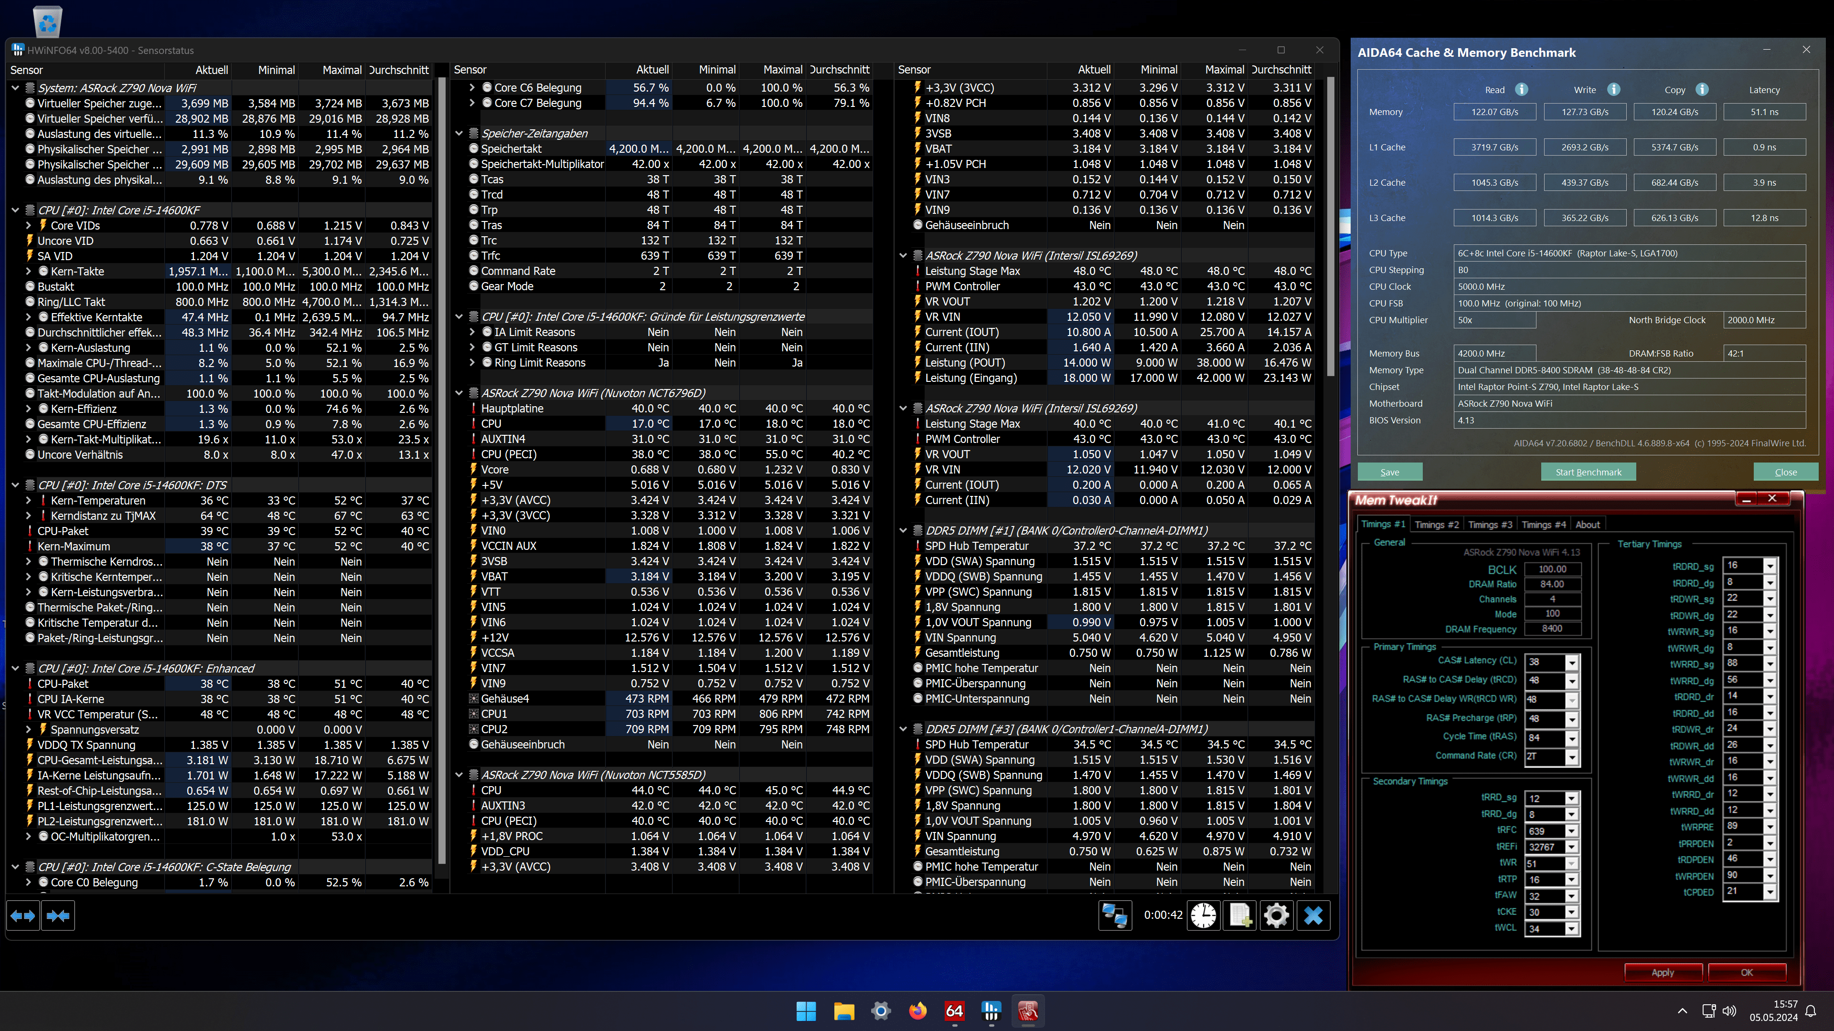
Task: Click the blue X to close sensor status
Action: point(1313,915)
